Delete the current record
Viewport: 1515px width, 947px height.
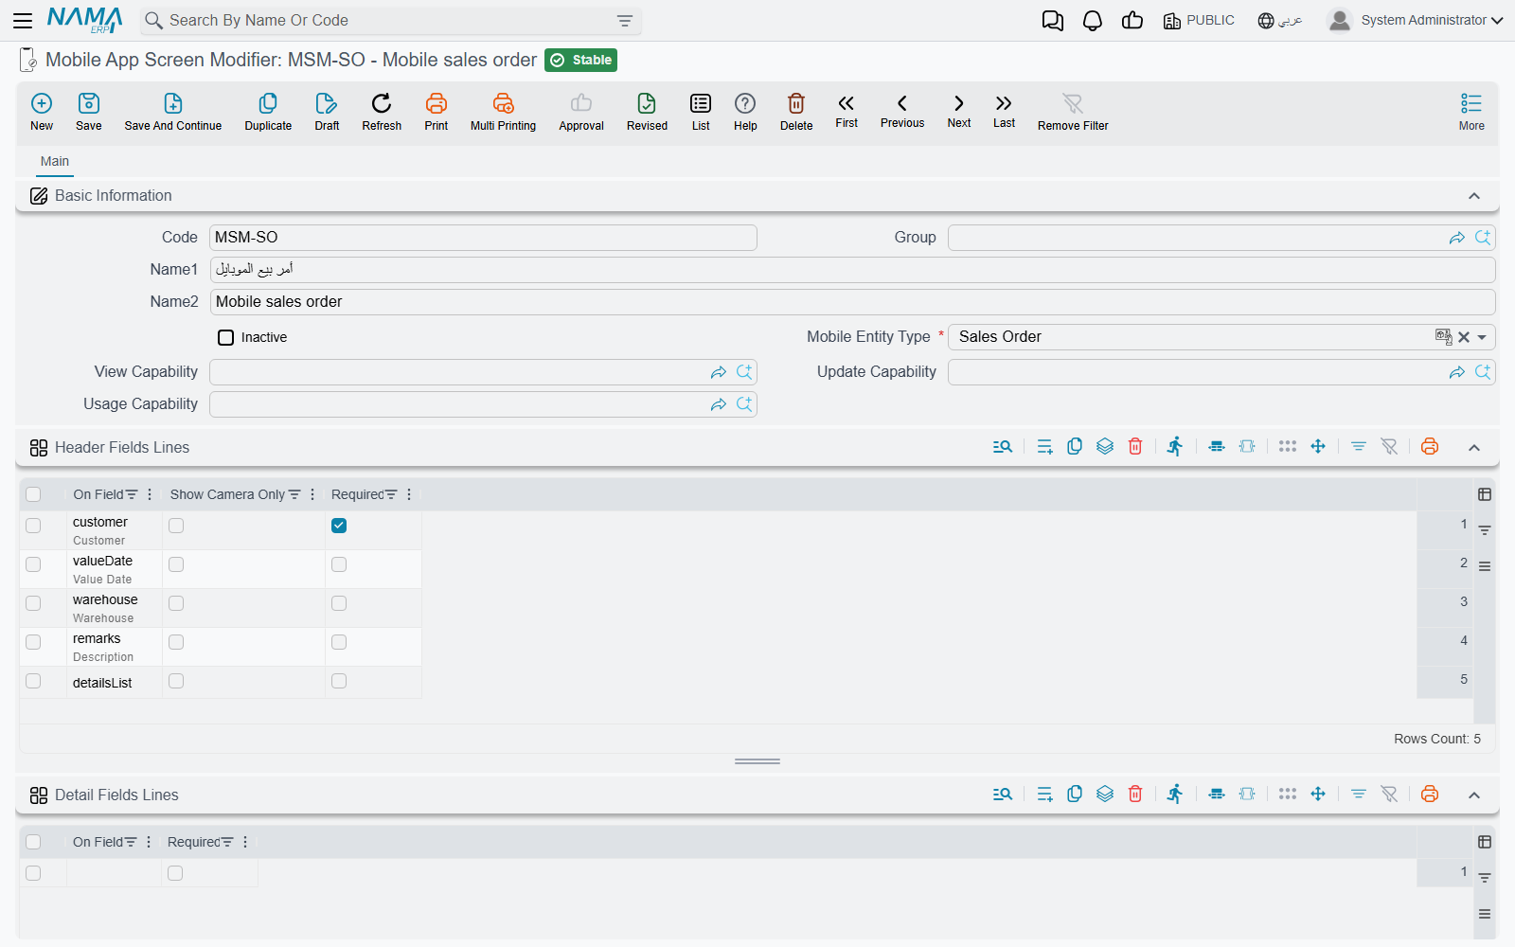click(x=796, y=112)
